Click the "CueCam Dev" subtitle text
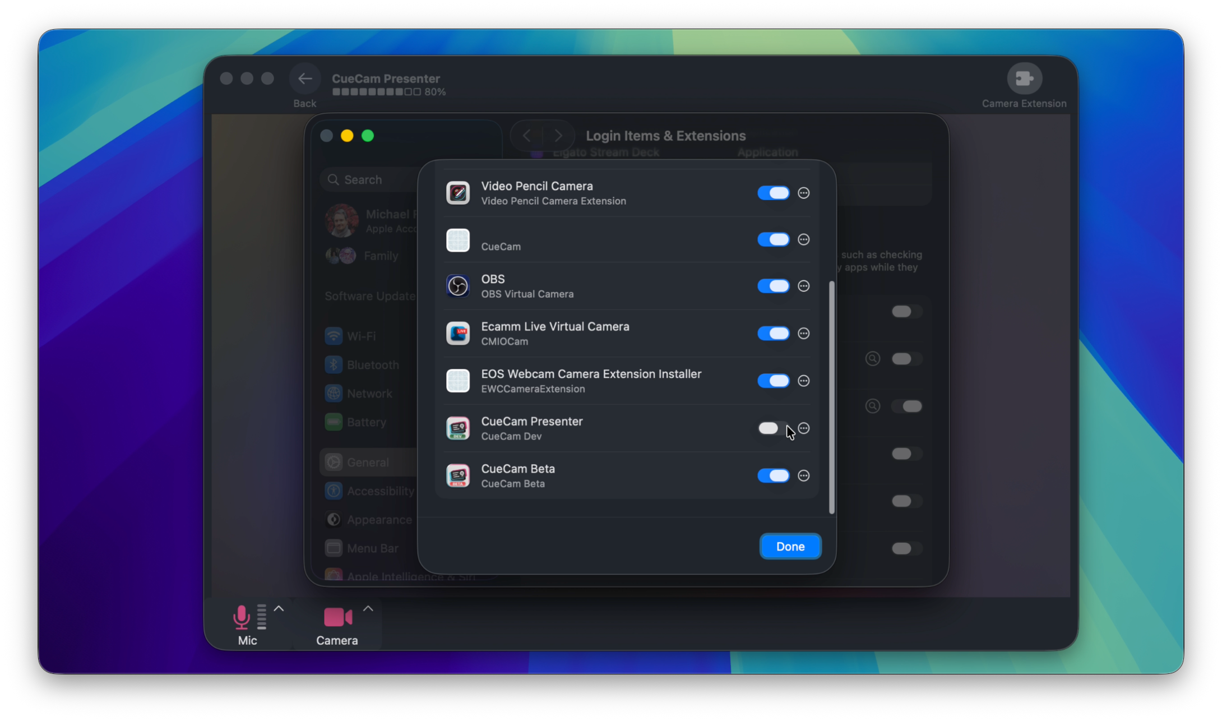The height and width of the screenshot is (721, 1222). click(x=511, y=436)
